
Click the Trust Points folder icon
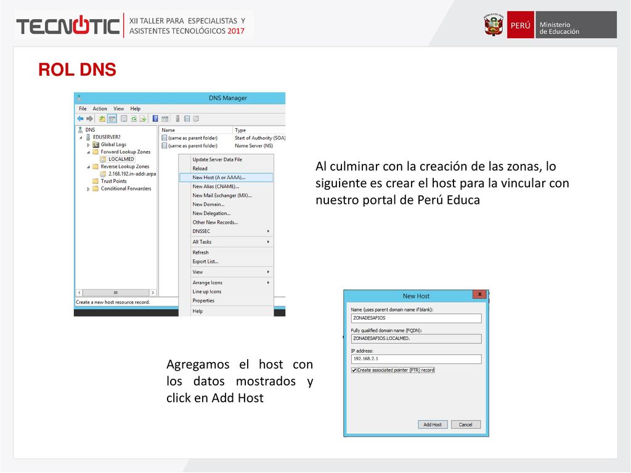pos(96,181)
